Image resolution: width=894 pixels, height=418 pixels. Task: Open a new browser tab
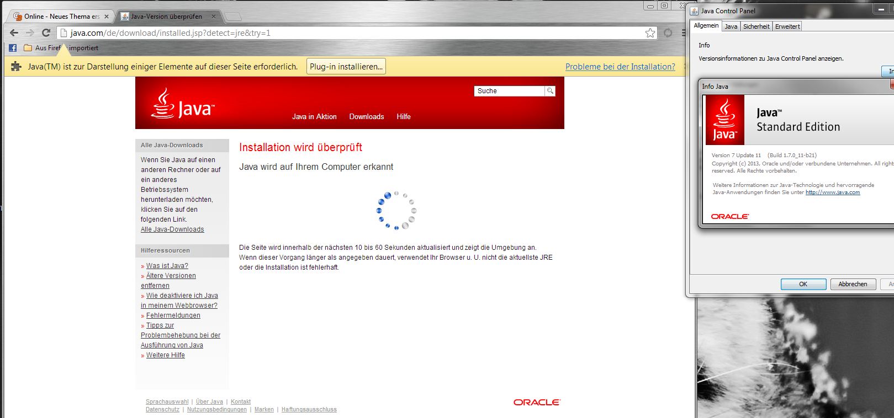point(233,17)
